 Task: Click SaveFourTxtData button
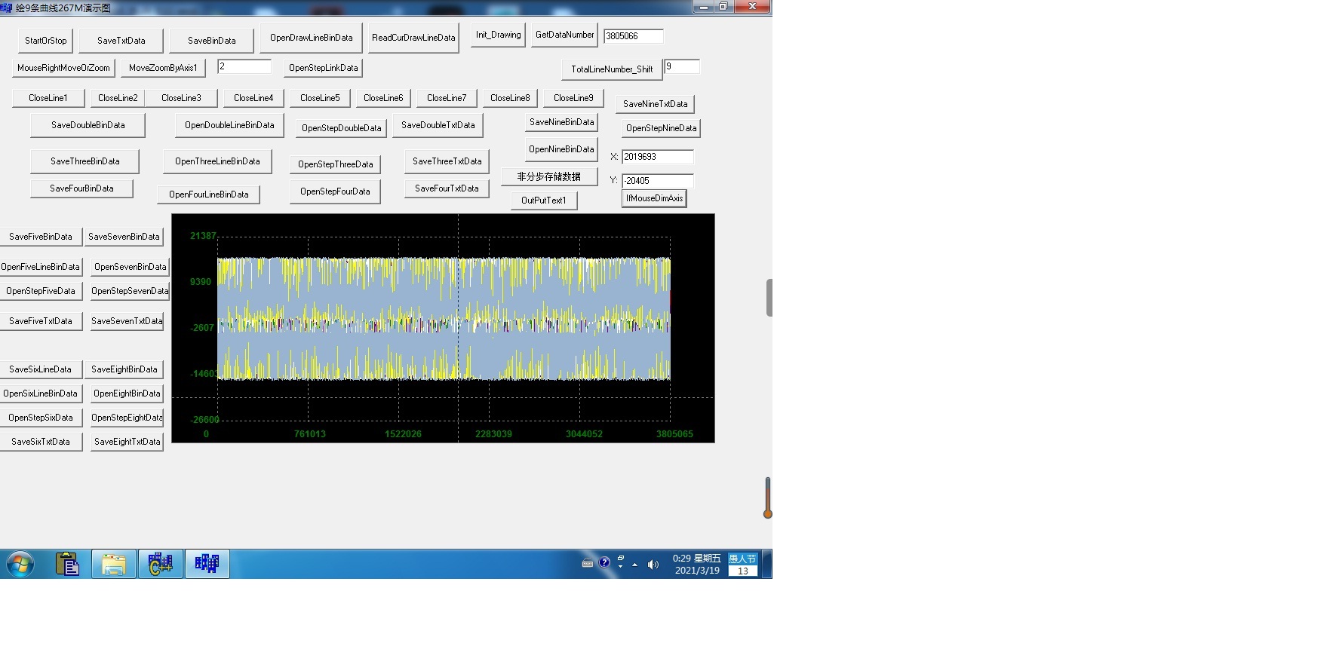[x=447, y=188]
